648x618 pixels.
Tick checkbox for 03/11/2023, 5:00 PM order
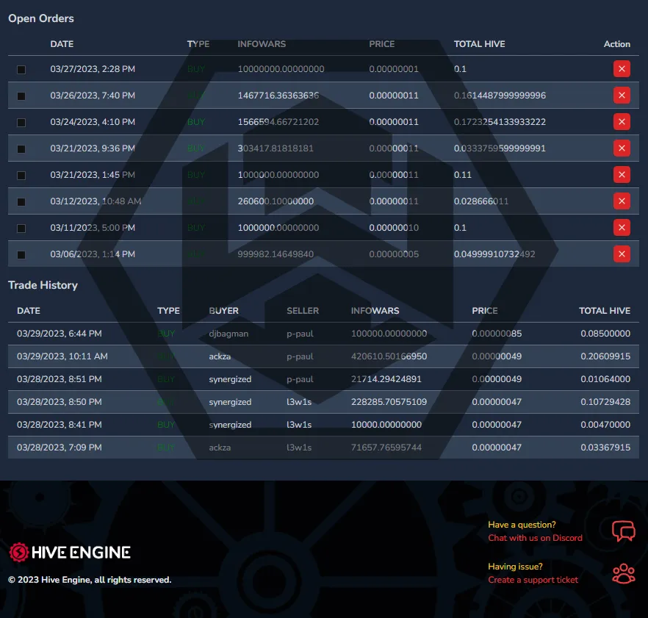coord(21,229)
